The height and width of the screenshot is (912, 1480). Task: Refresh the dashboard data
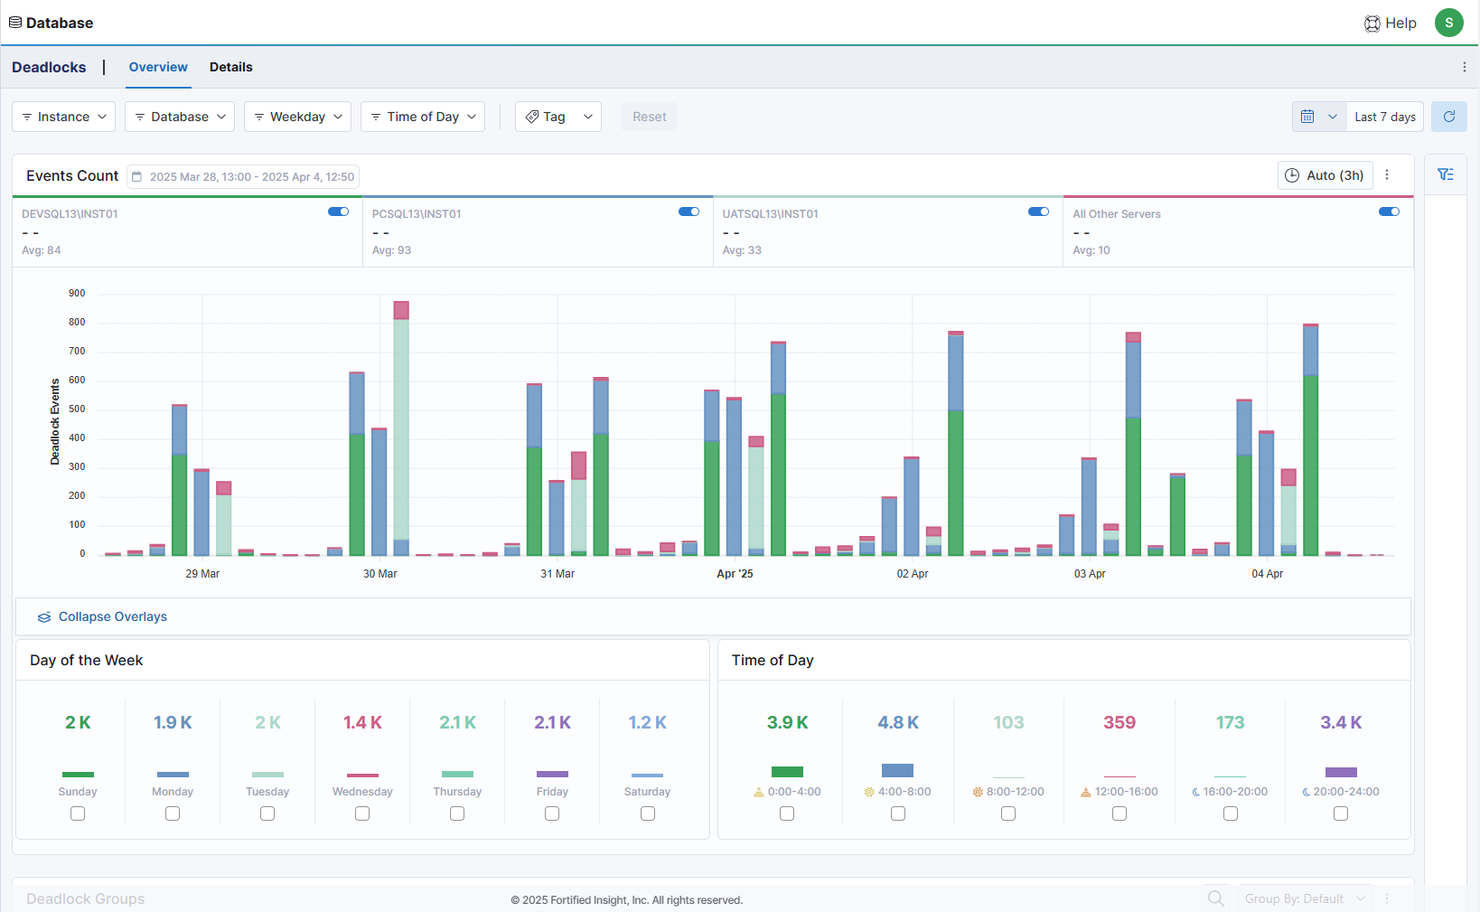click(1448, 117)
